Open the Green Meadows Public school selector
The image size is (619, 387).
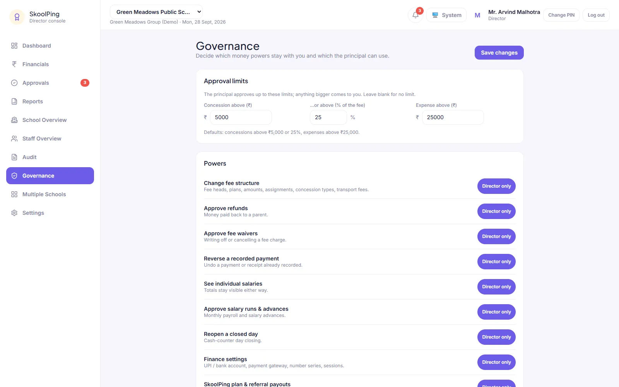tap(156, 12)
